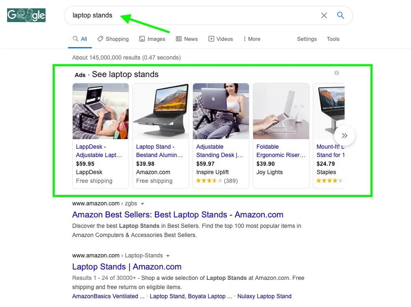Viewport: 411px width, 307px height.
Task: Open the Tools menu
Action: click(x=333, y=39)
